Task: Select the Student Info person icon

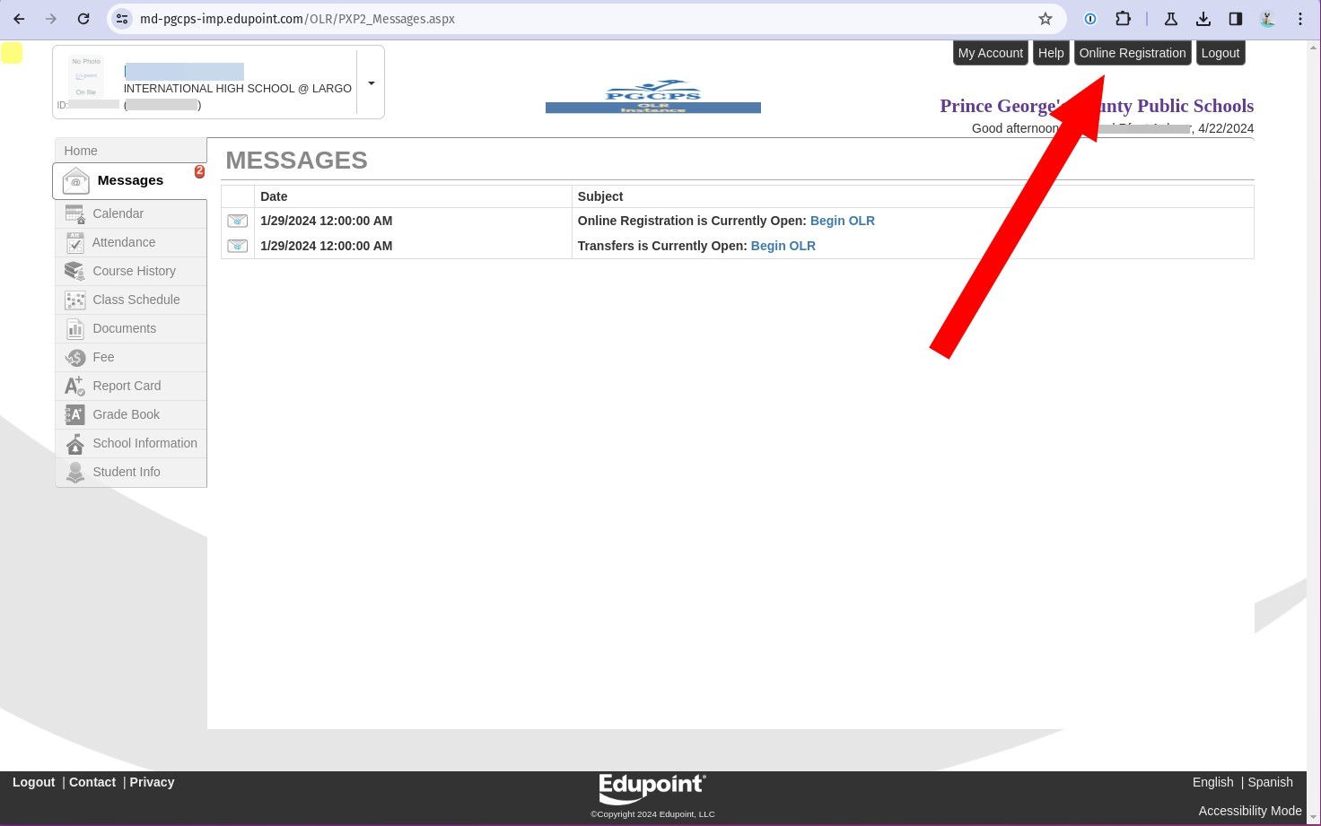Action: [x=75, y=472]
